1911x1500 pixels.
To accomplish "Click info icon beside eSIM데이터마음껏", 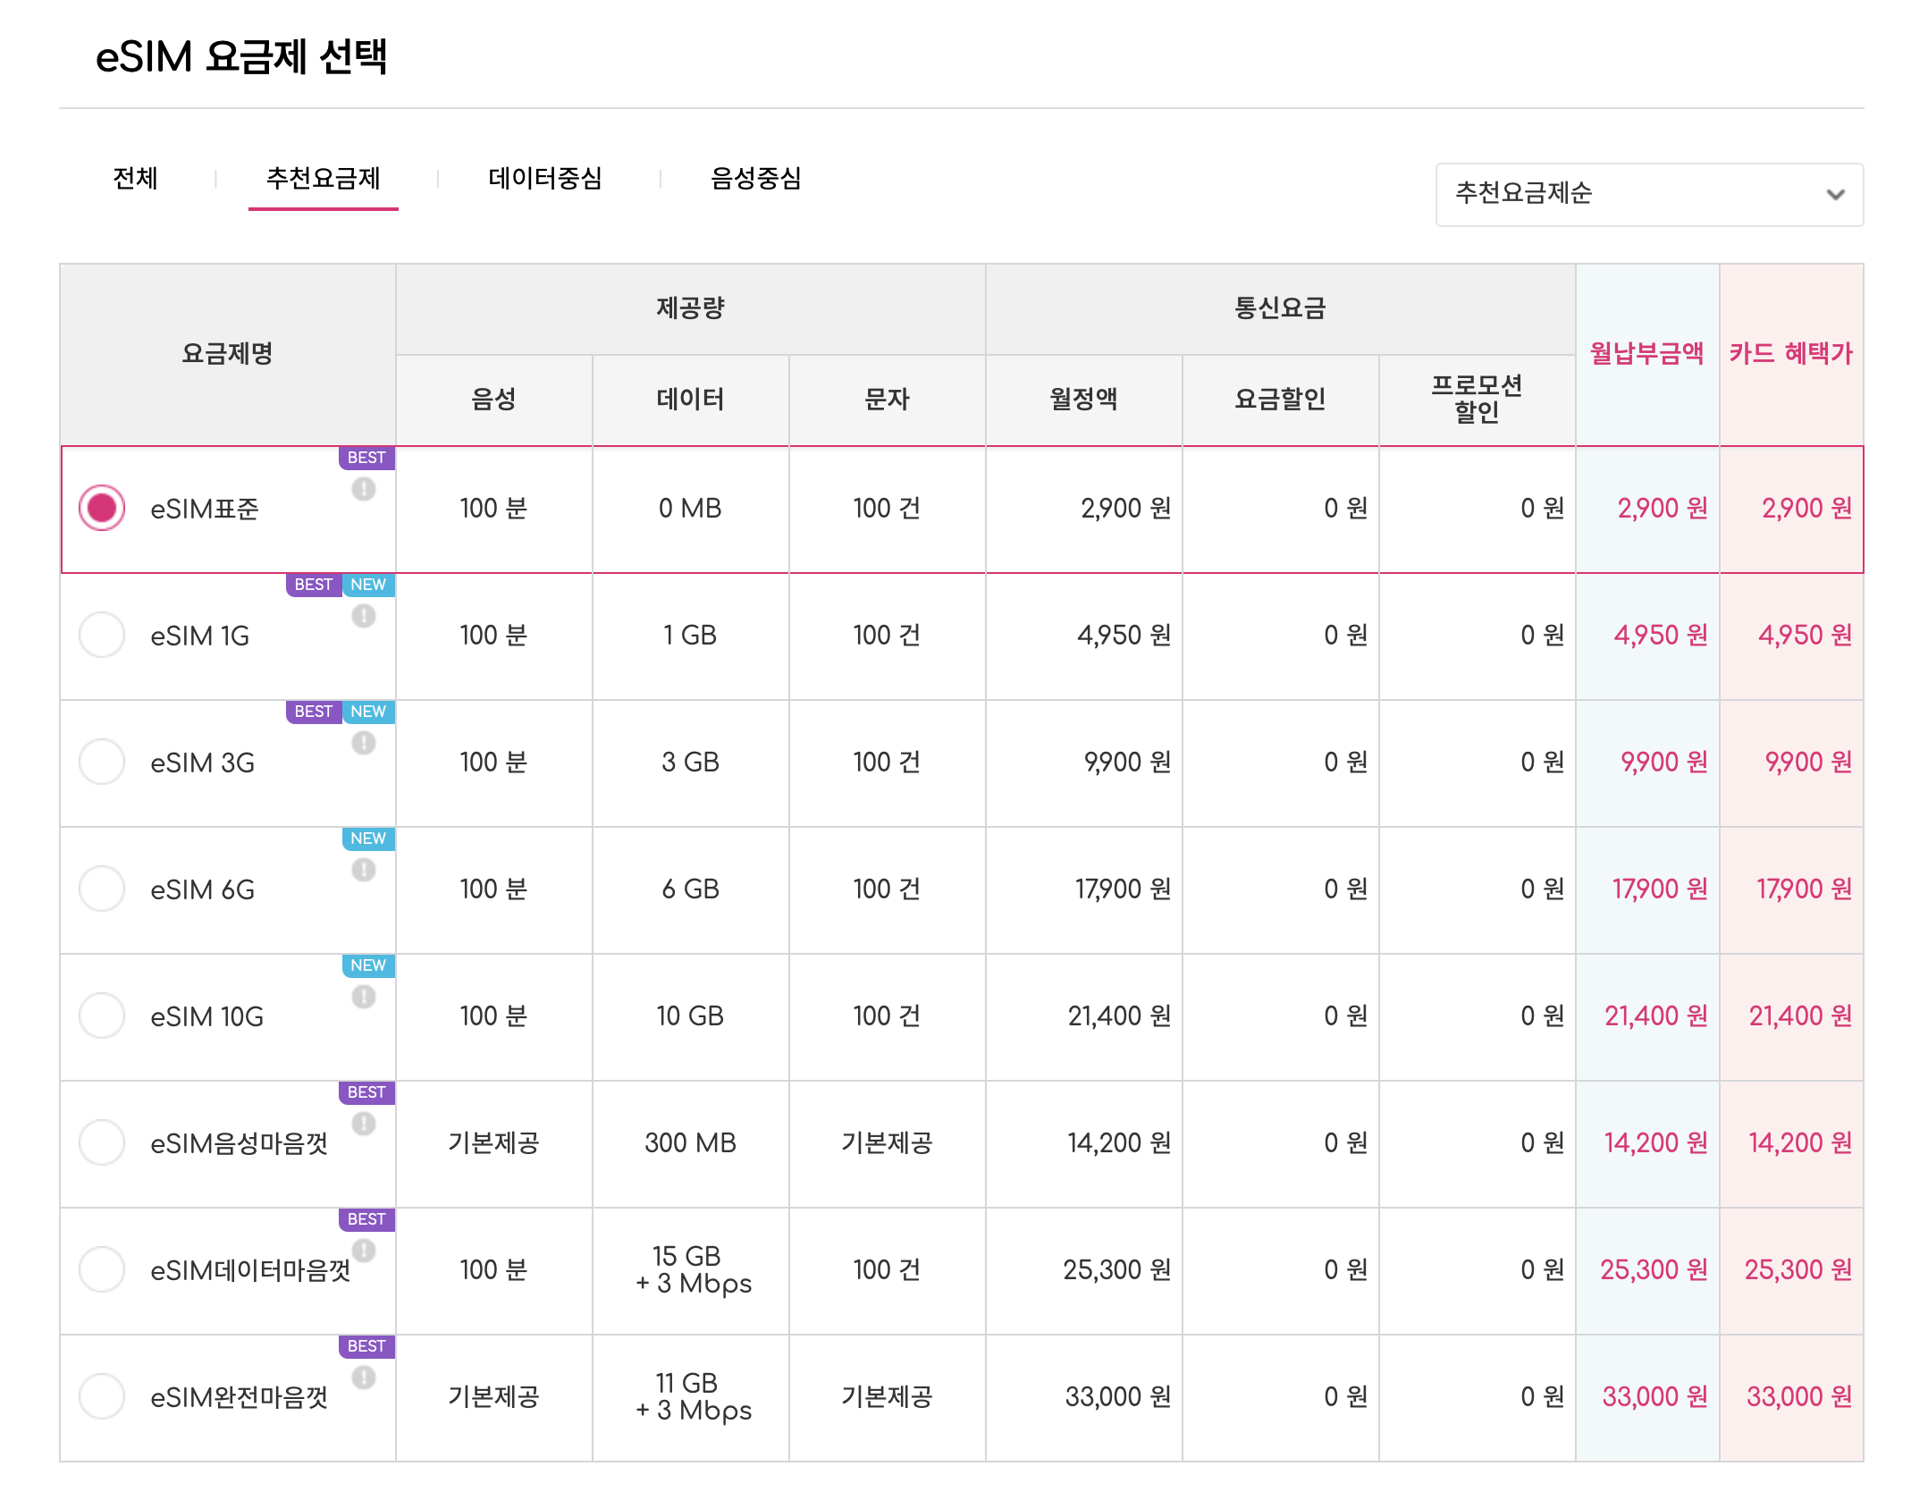I will click(363, 1251).
